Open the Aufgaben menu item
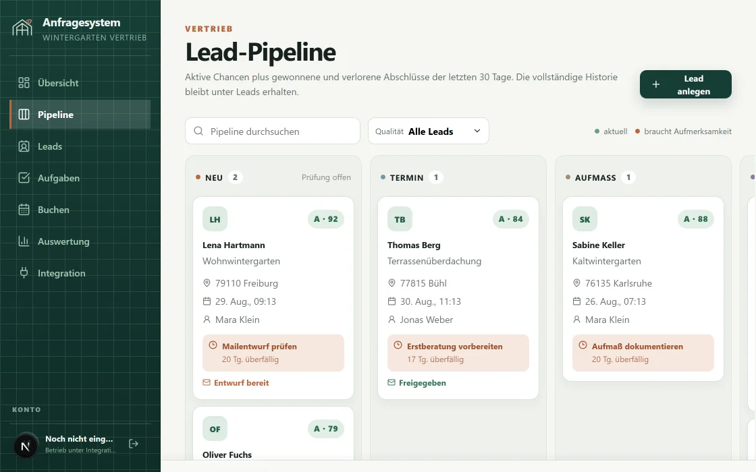 click(80, 178)
